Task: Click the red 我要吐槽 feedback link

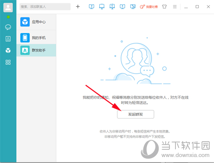Action: click(149, 7)
